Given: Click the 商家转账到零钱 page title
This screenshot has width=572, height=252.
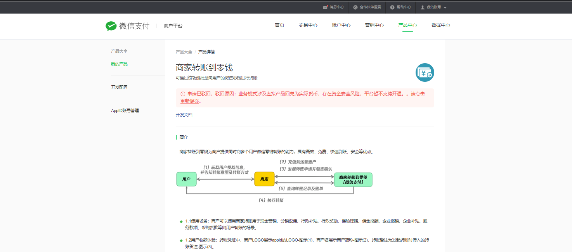Looking at the screenshot, I should tap(204, 67).
